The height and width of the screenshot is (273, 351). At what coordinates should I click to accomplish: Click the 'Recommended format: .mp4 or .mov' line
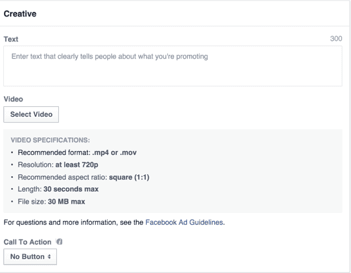77,152
